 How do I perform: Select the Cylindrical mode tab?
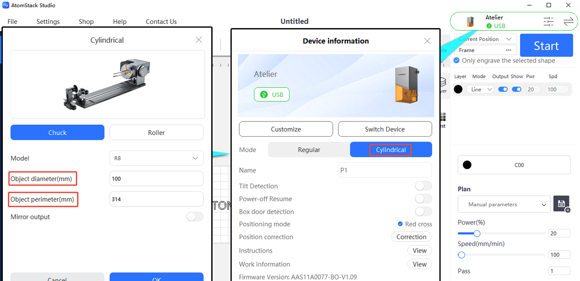coord(391,150)
